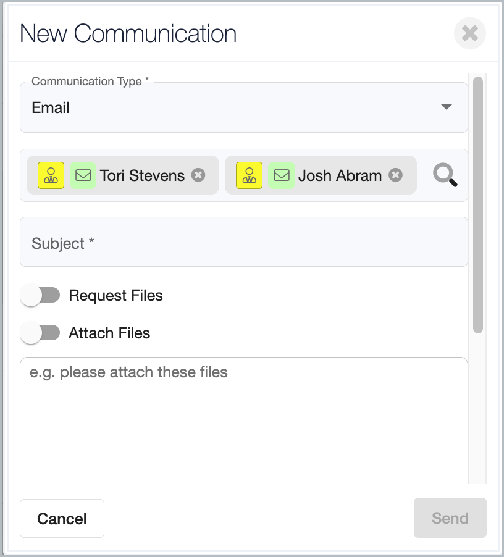Image resolution: width=504 pixels, height=557 pixels.
Task: Click Tori Stevens' yellow contact icon
Action: (51, 175)
